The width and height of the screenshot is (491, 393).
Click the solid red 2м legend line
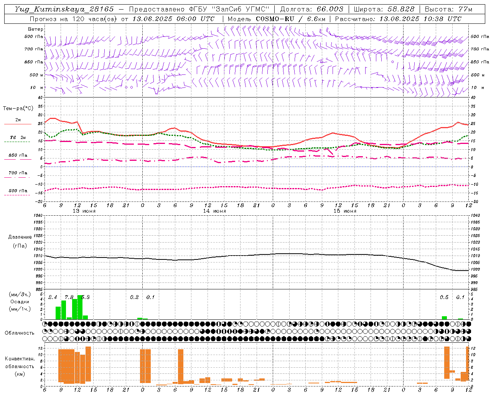(x=18, y=124)
